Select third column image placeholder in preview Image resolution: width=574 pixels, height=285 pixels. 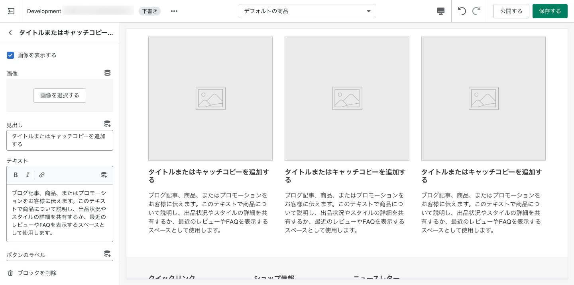(484, 99)
